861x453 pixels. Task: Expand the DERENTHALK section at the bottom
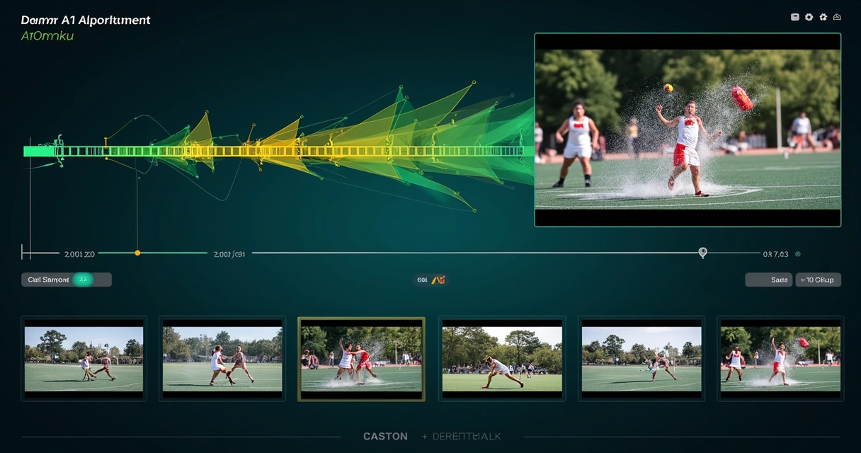(x=461, y=436)
